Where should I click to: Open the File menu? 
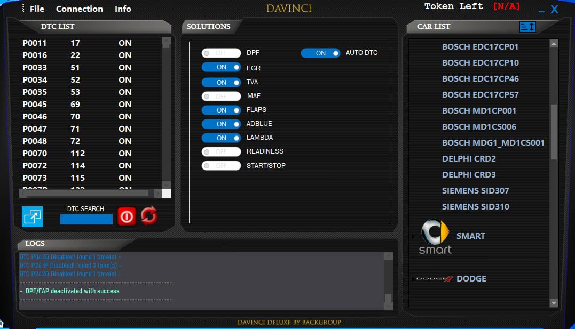click(x=37, y=9)
